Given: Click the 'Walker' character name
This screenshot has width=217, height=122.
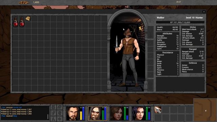Looking at the screenshot, I should 160,18.
